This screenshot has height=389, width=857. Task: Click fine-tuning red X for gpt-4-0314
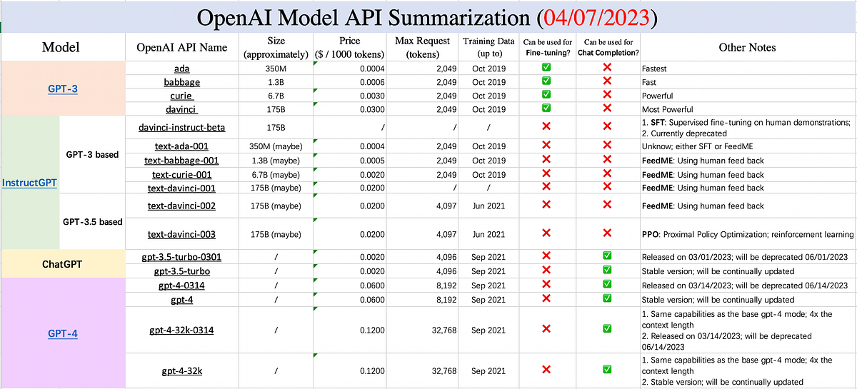546,285
